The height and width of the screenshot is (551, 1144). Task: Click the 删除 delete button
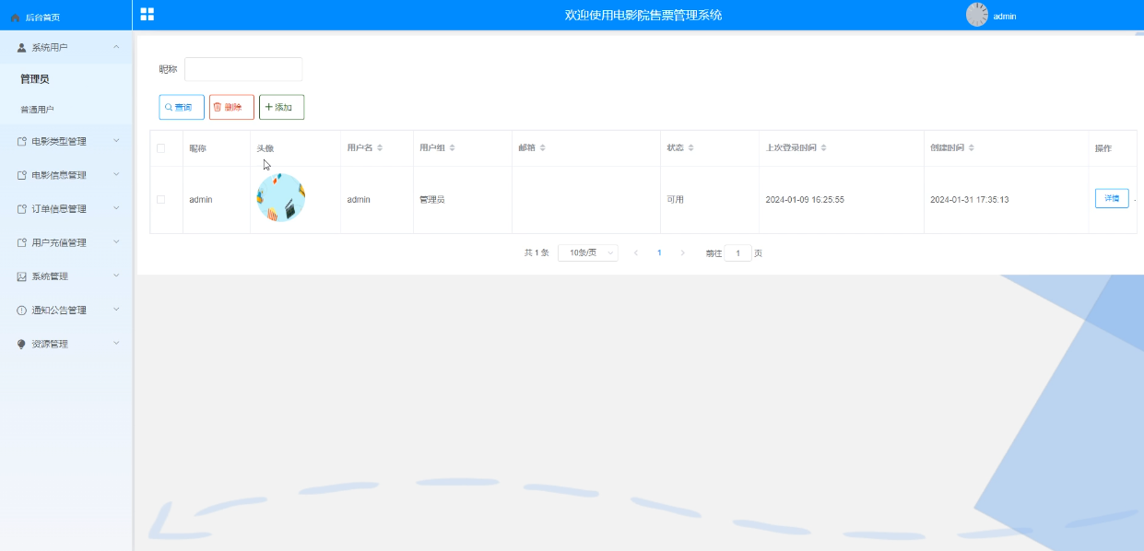[231, 107]
